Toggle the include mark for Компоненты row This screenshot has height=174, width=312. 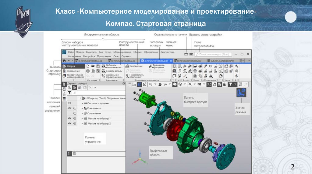75,108
